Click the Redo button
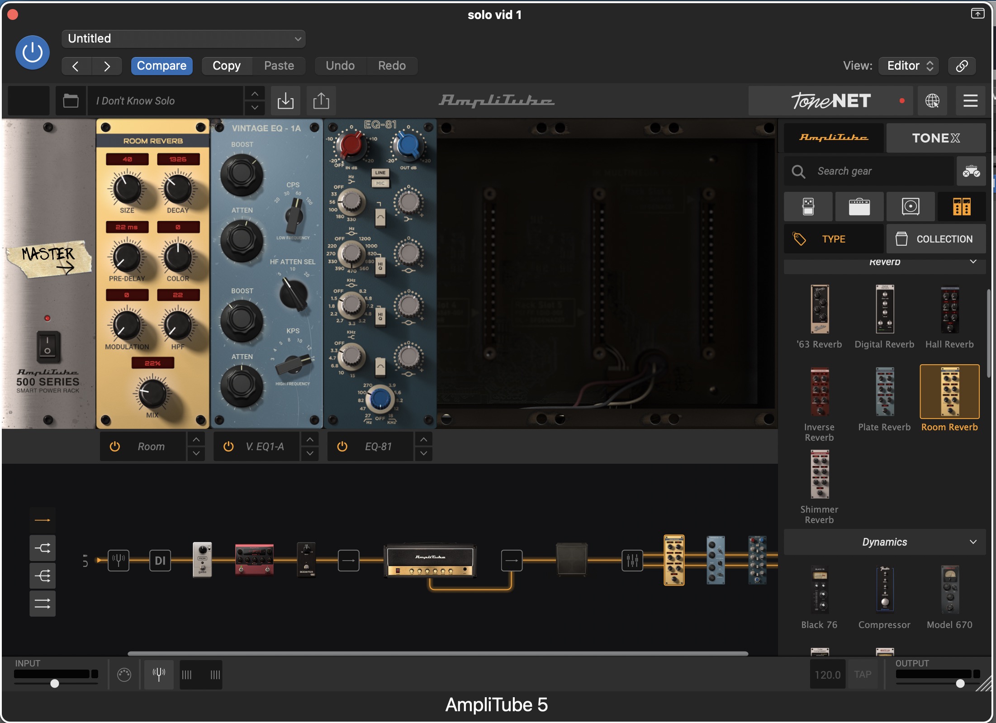This screenshot has width=996, height=723. point(392,66)
